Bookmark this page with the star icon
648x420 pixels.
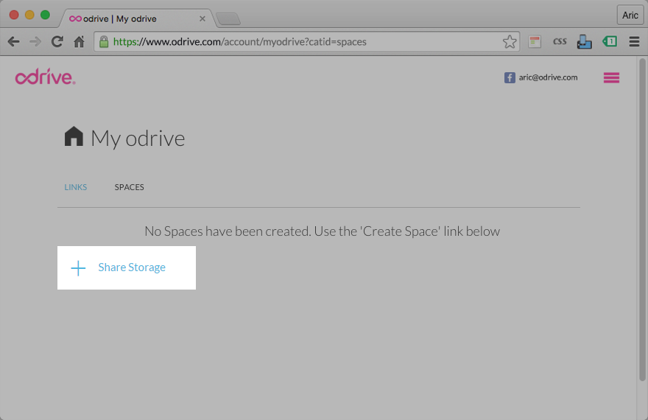pyautogui.click(x=510, y=42)
